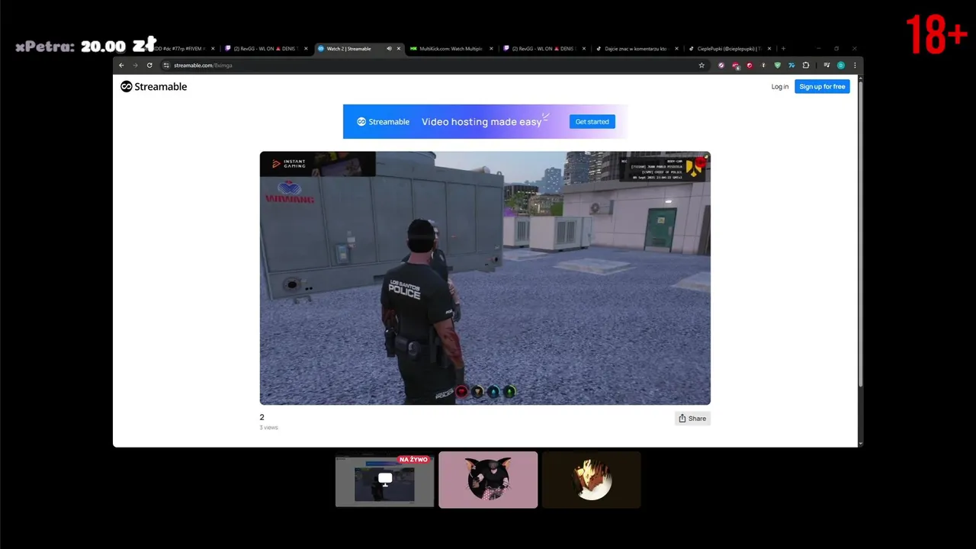
Task: Switch to the MultiKick.com tab
Action: pyautogui.click(x=451, y=49)
